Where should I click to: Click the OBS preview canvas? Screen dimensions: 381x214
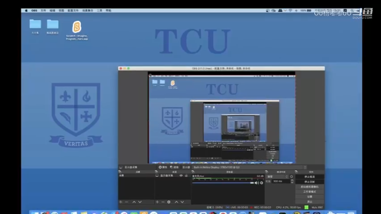click(x=221, y=117)
